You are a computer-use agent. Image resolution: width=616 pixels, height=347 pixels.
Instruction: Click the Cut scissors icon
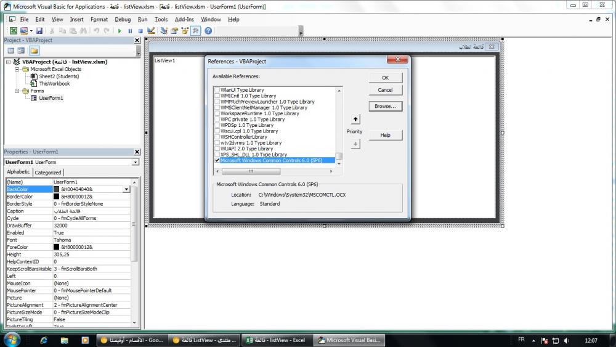pos(52,31)
